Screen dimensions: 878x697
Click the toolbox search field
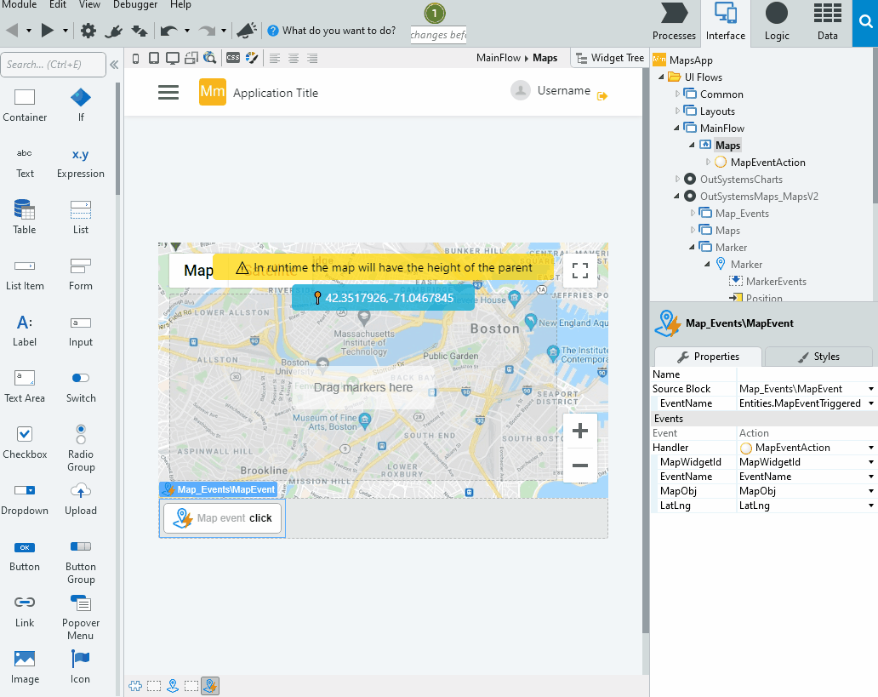(54, 65)
